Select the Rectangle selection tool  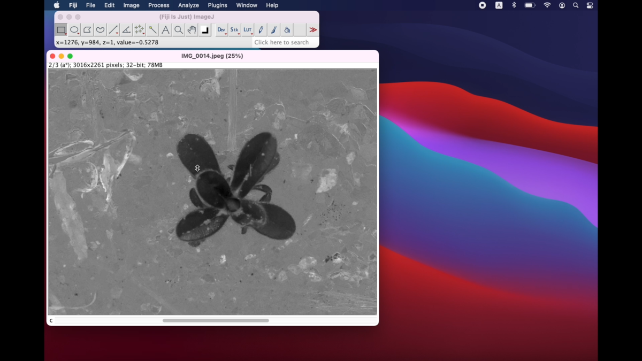click(x=61, y=30)
